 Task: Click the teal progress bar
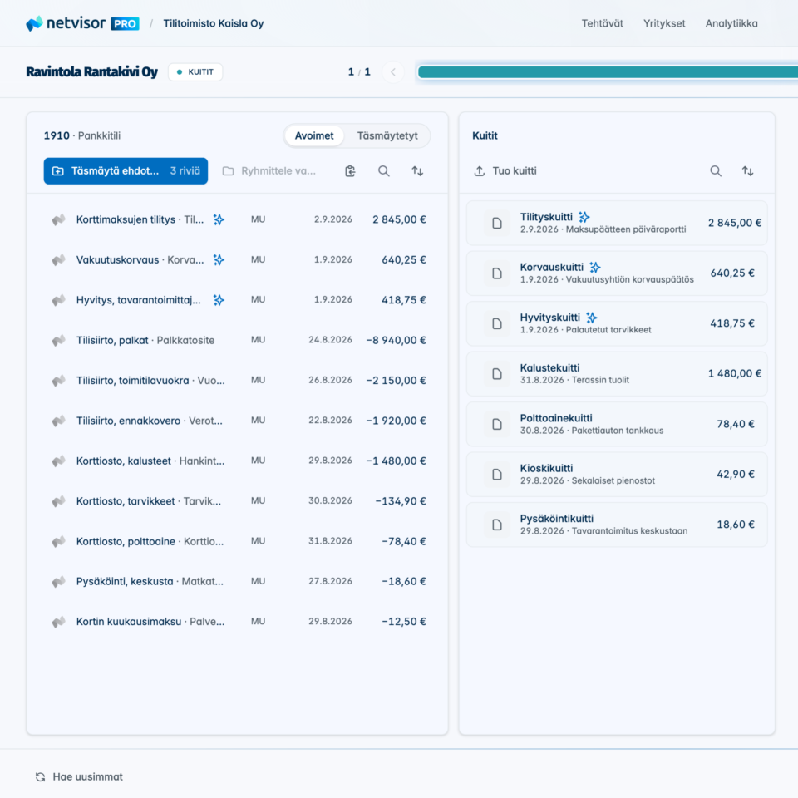(x=608, y=72)
